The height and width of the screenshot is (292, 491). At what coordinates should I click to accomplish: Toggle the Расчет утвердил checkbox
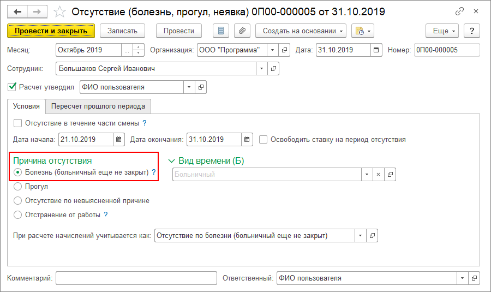pos(12,87)
